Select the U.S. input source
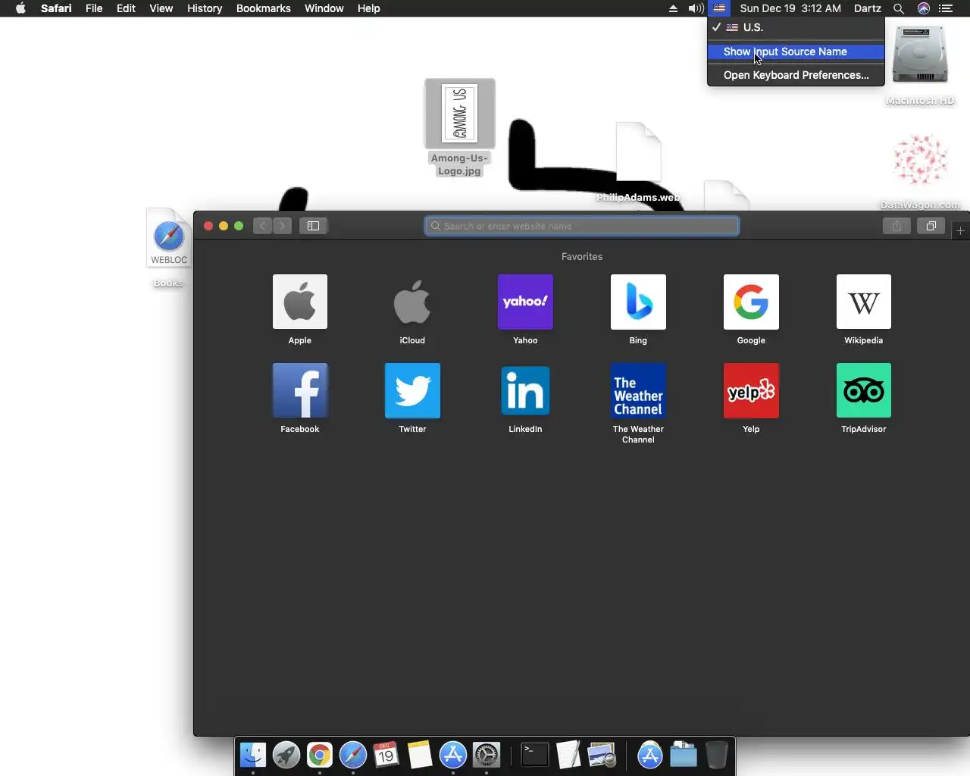This screenshot has width=970, height=776. [796, 27]
